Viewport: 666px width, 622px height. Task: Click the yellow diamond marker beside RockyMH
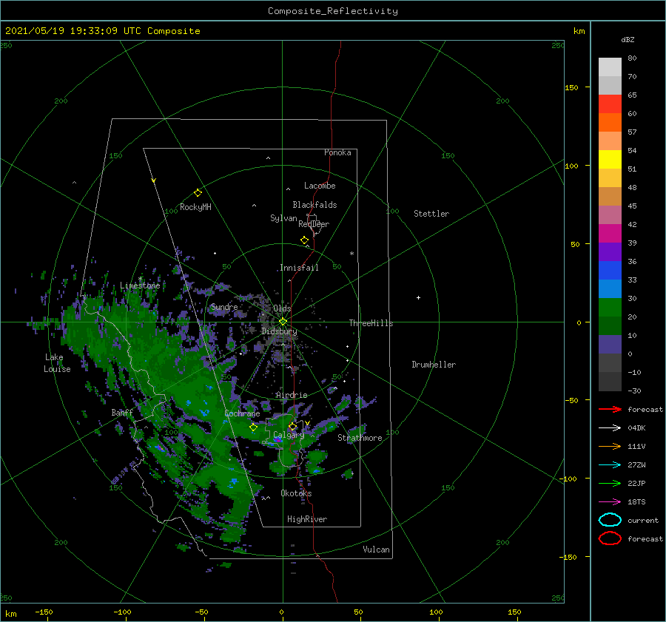[198, 193]
